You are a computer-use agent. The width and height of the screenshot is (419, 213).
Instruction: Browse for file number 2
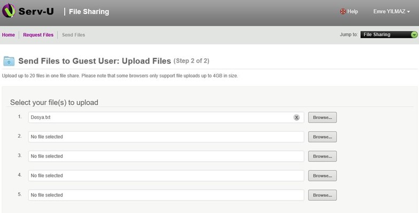[x=323, y=137]
